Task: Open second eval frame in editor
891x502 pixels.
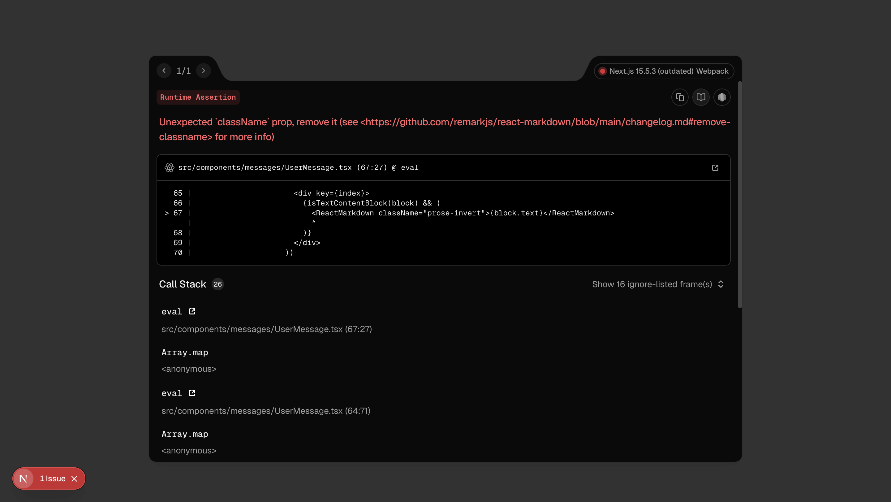Action: pyautogui.click(x=192, y=393)
